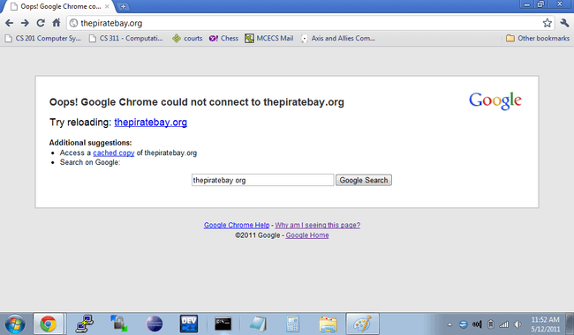Open the volume speaker tray icon

[517, 324]
